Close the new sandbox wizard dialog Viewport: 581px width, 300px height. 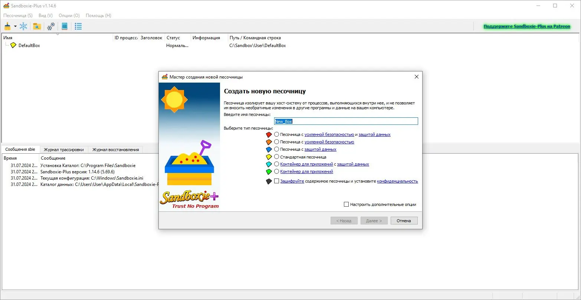[x=416, y=77]
